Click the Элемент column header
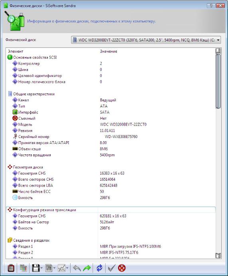228x276 pixels. tap(16, 51)
